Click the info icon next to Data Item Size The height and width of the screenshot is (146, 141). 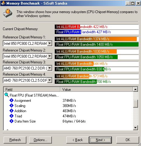12,121
